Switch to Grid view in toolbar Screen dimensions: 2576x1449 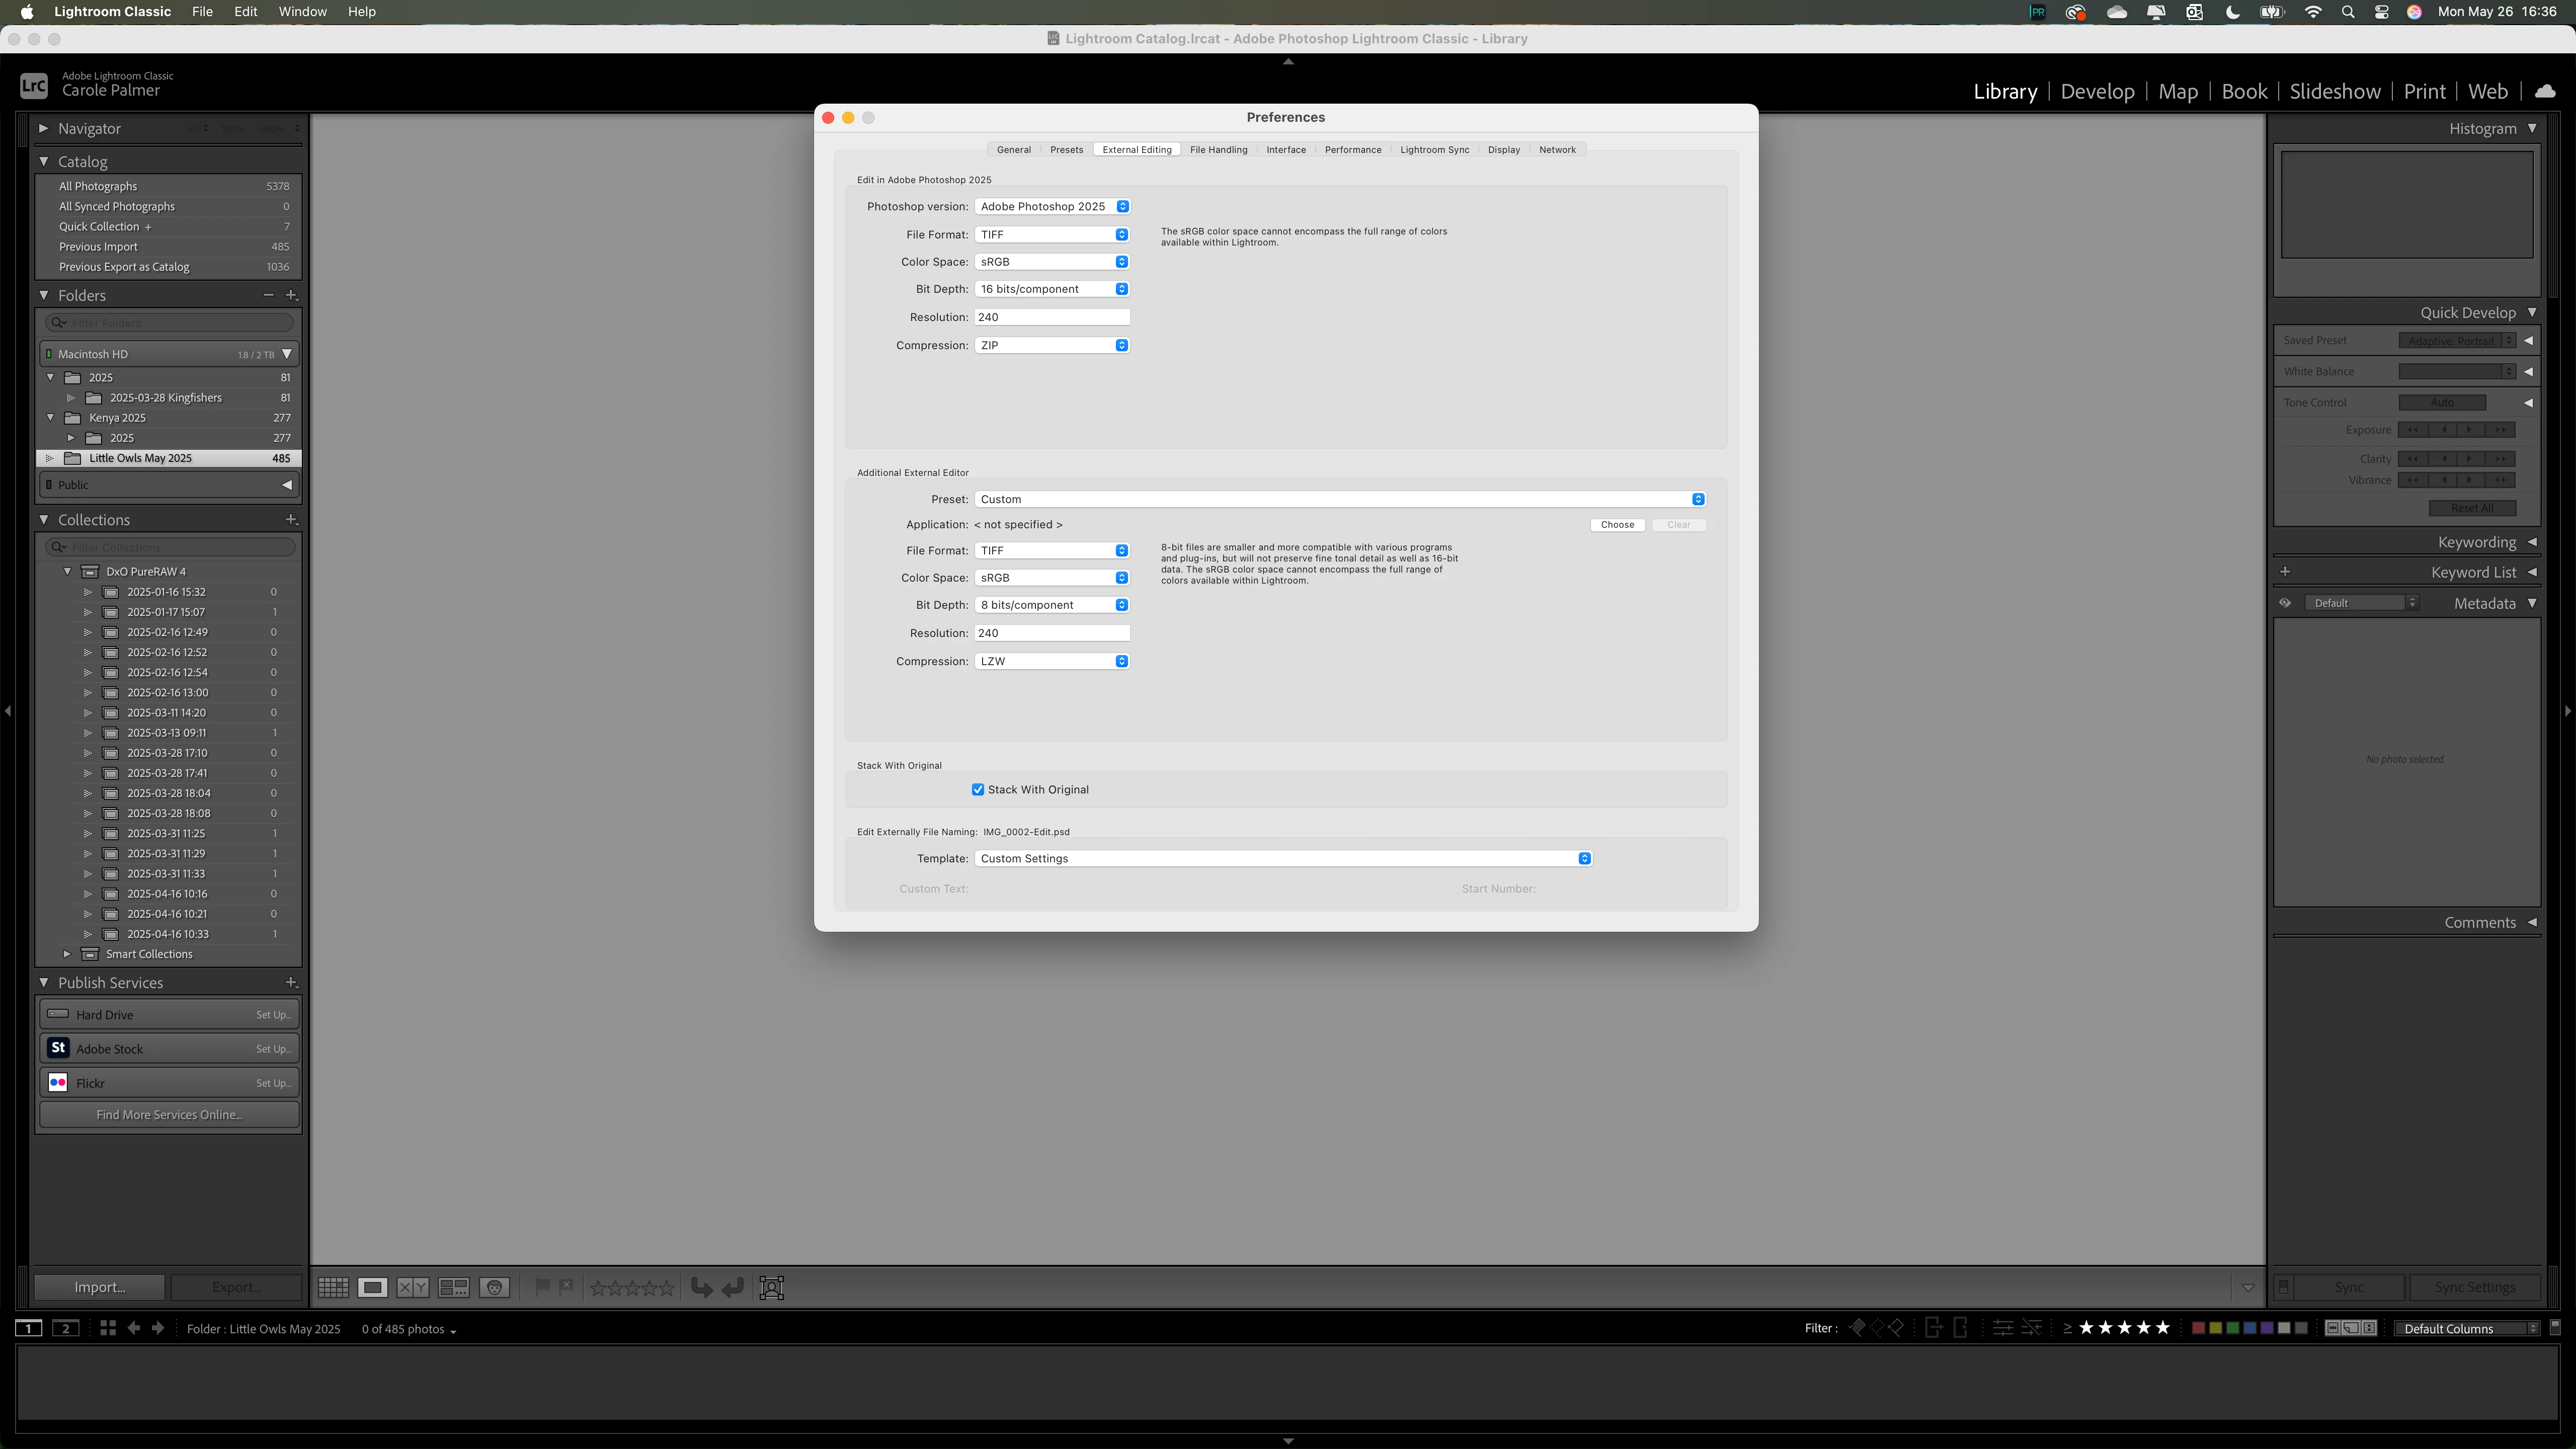333,1288
